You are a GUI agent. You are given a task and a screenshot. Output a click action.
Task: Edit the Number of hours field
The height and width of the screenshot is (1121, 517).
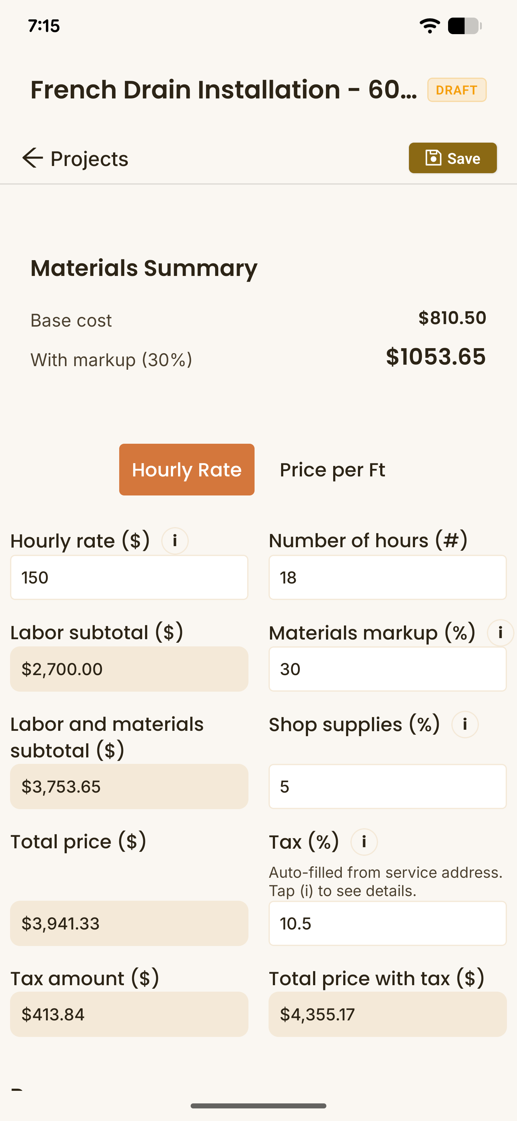(x=387, y=577)
